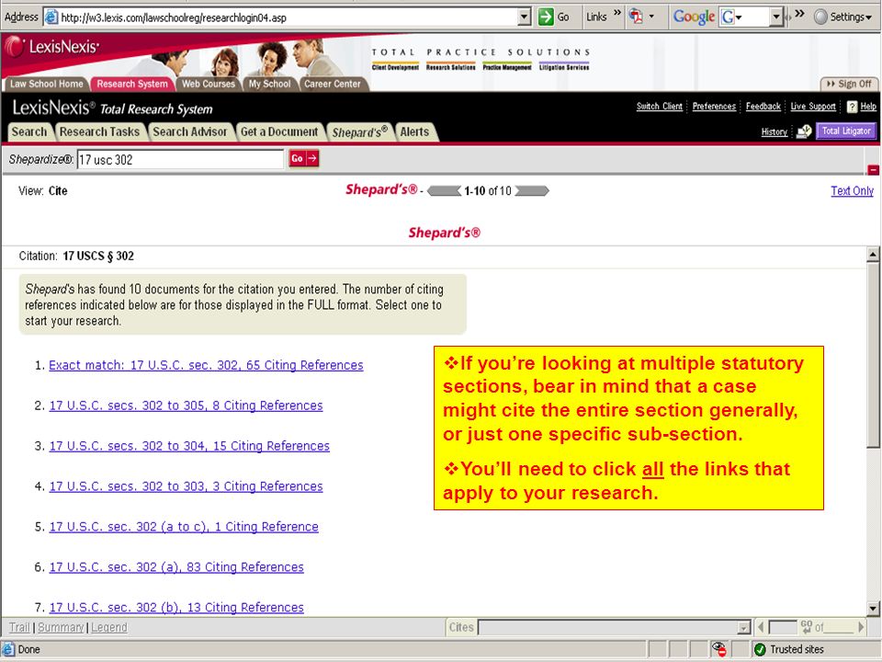This screenshot has height=662, width=882.
Task: Click the Total Litigator button
Action: 846,131
